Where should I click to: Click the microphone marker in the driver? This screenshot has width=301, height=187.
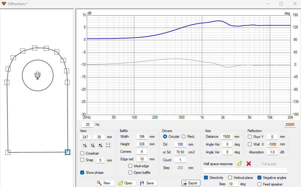point(38,75)
